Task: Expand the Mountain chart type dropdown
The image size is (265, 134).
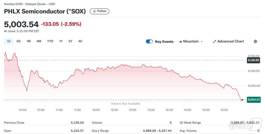Action: [x=201, y=41]
